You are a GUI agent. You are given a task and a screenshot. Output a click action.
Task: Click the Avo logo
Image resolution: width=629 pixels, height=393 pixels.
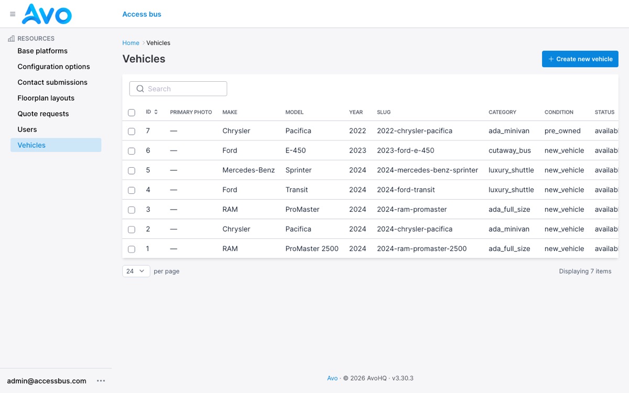47,14
